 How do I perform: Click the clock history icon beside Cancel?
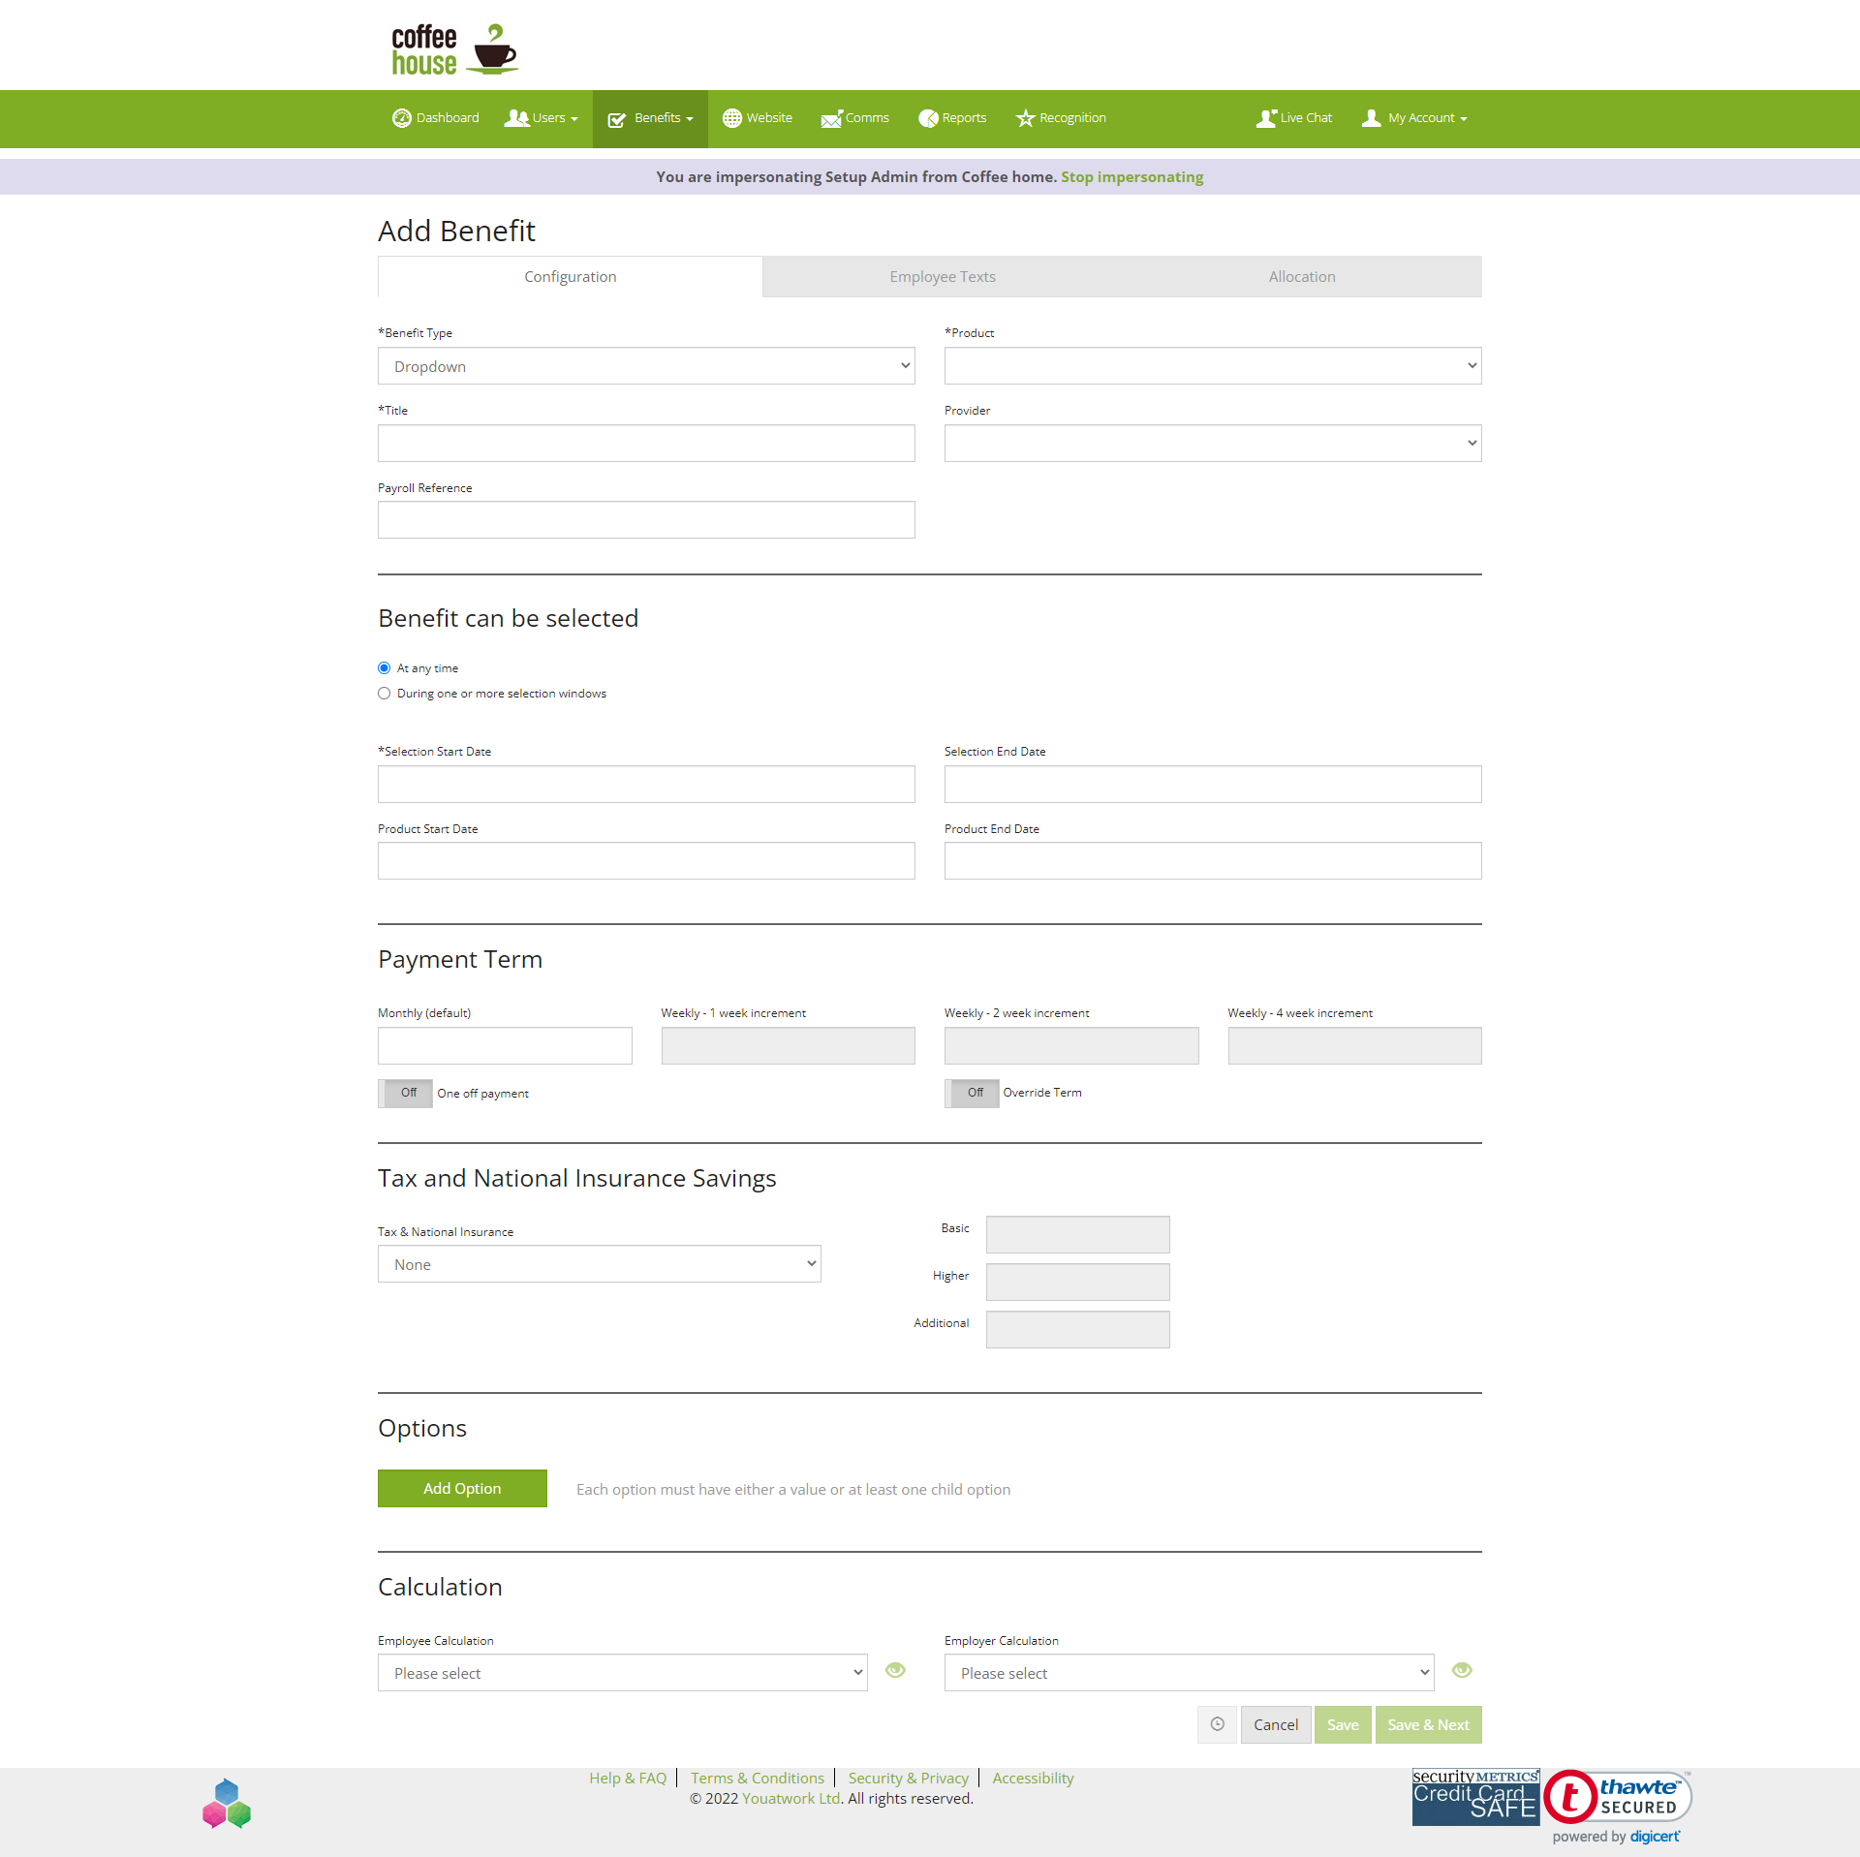[x=1217, y=1724]
